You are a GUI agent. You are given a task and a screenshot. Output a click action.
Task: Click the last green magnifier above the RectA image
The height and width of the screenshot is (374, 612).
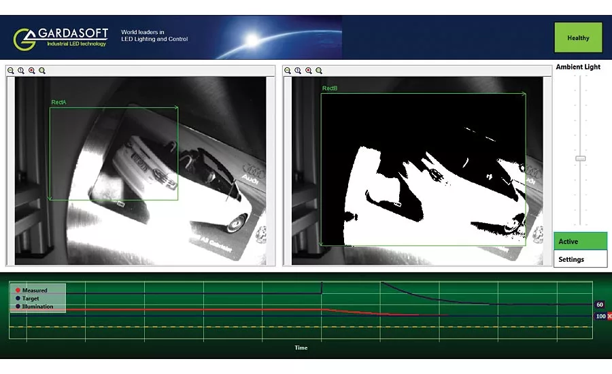42,71
